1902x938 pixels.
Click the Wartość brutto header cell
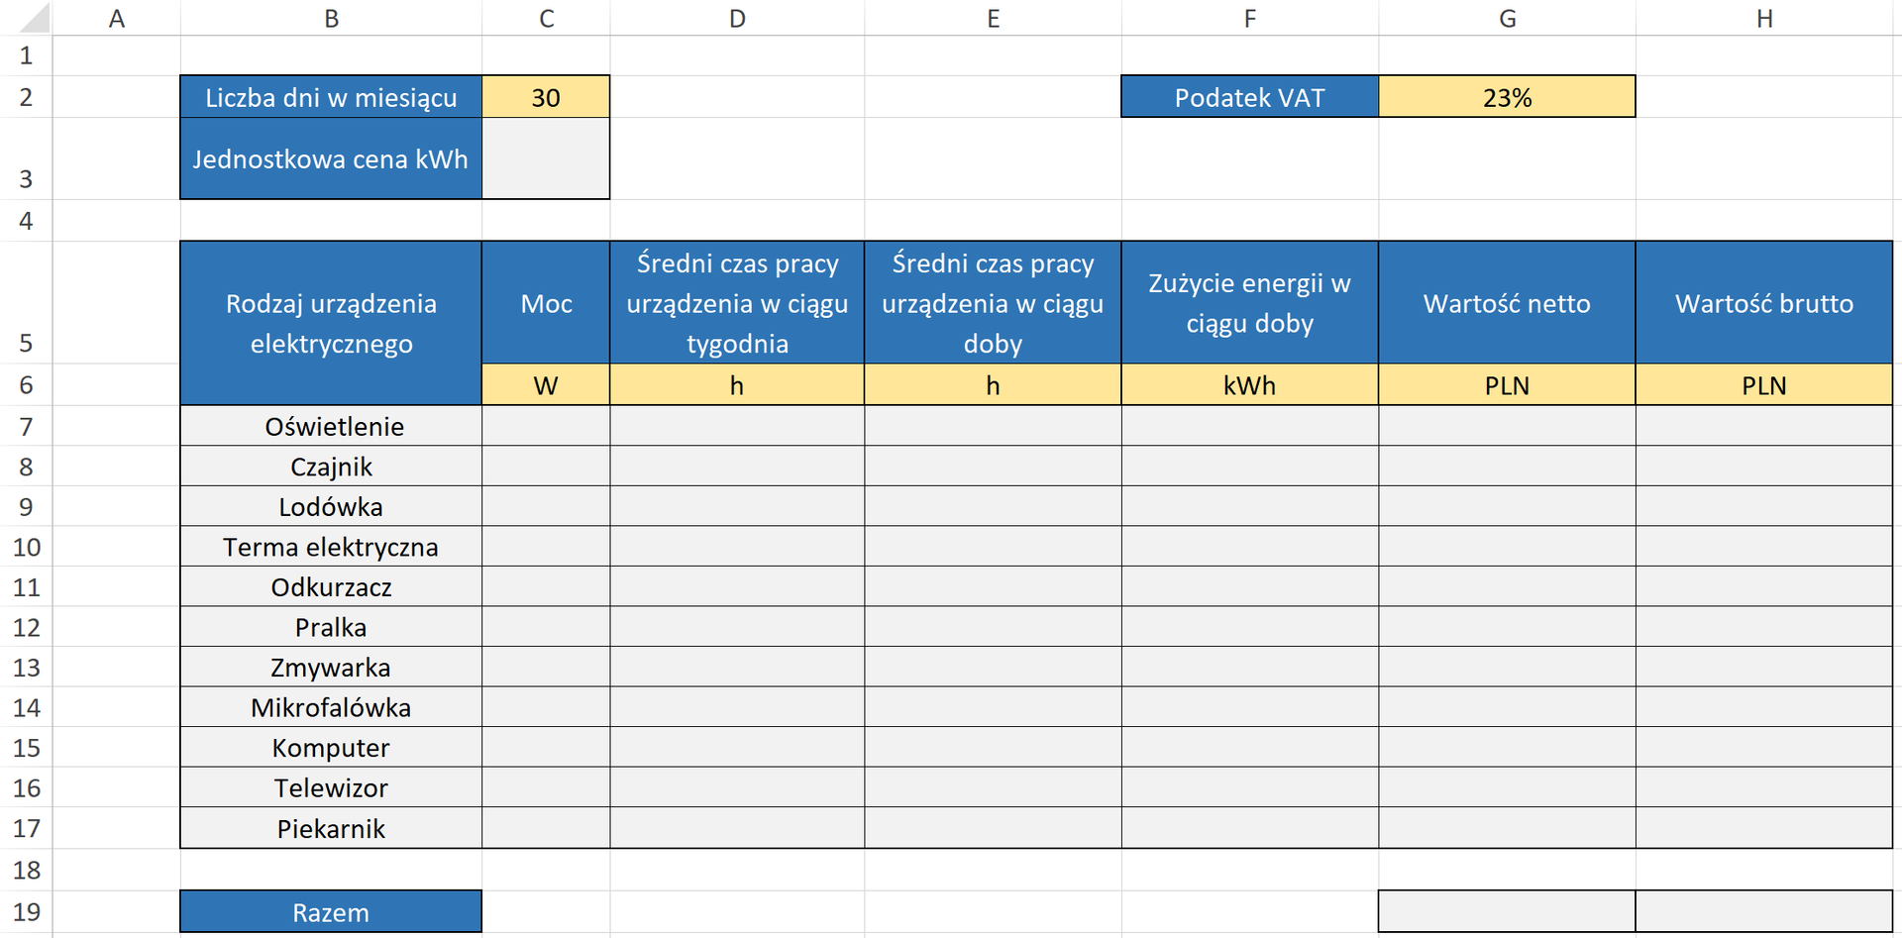click(1763, 303)
